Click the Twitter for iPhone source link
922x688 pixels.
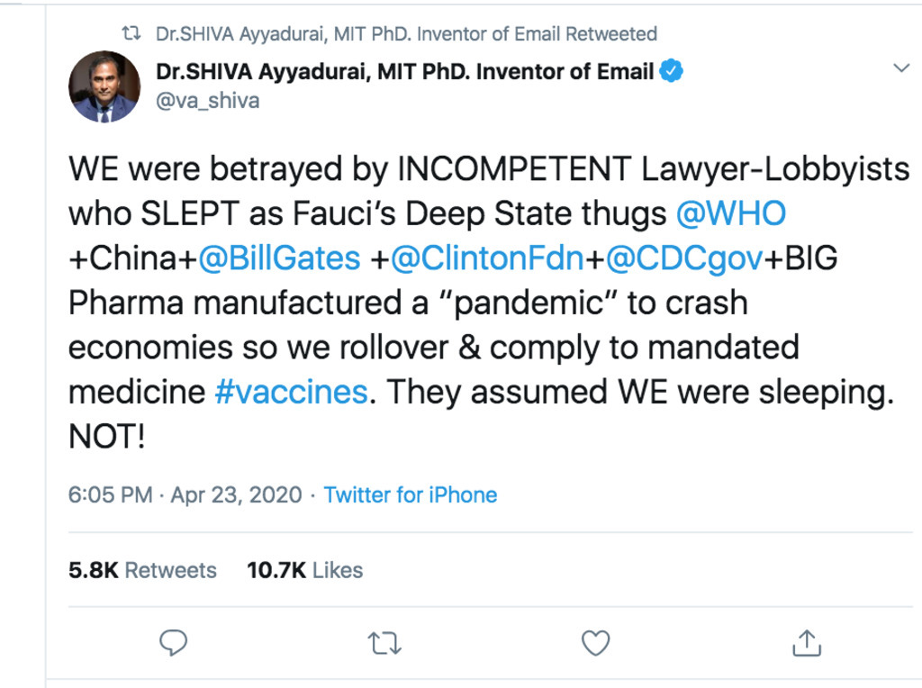pyautogui.click(x=410, y=494)
